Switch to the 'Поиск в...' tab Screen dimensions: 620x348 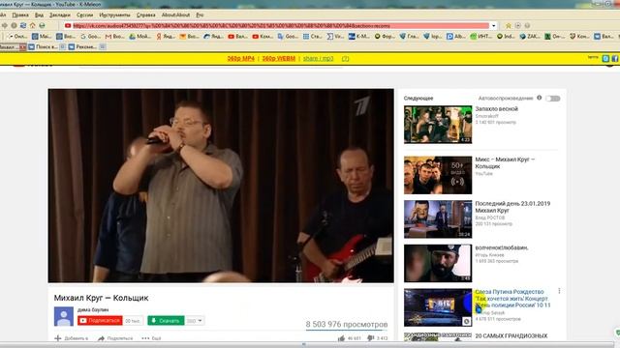point(44,46)
